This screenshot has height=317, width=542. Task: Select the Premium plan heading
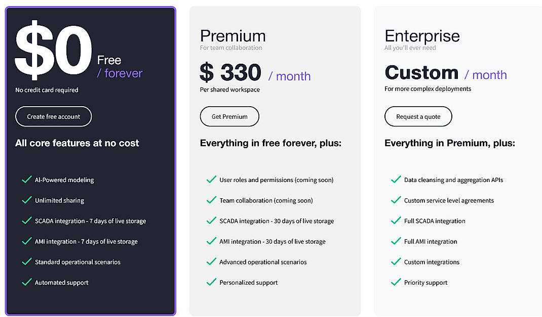233,35
